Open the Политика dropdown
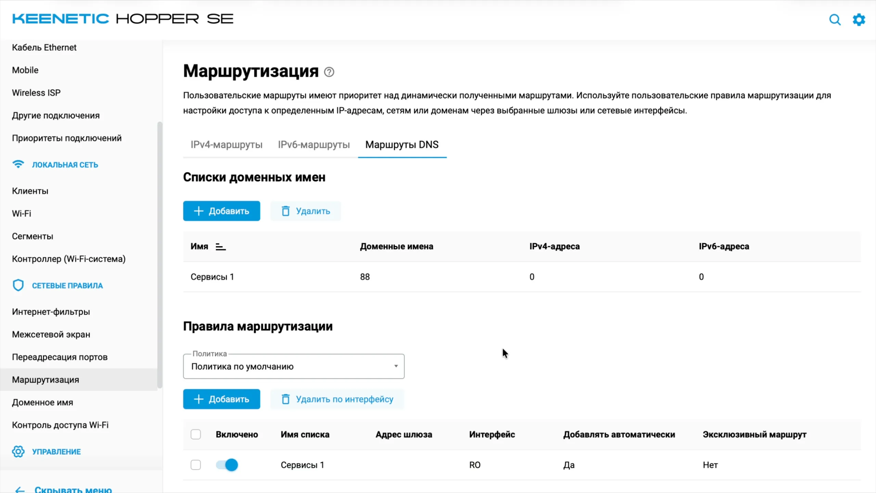This screenshot has width=876, height=493. (294, 366)
